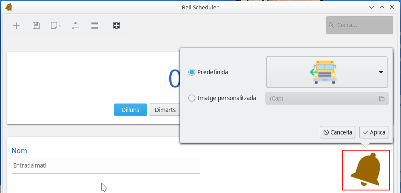Click the Cerca search field
Screen dimensions: 401x193
tap(361, 25)
